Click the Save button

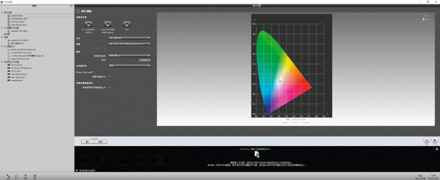[x=101, y=142]
